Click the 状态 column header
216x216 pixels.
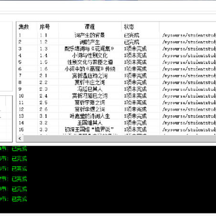tap(129, 27)
